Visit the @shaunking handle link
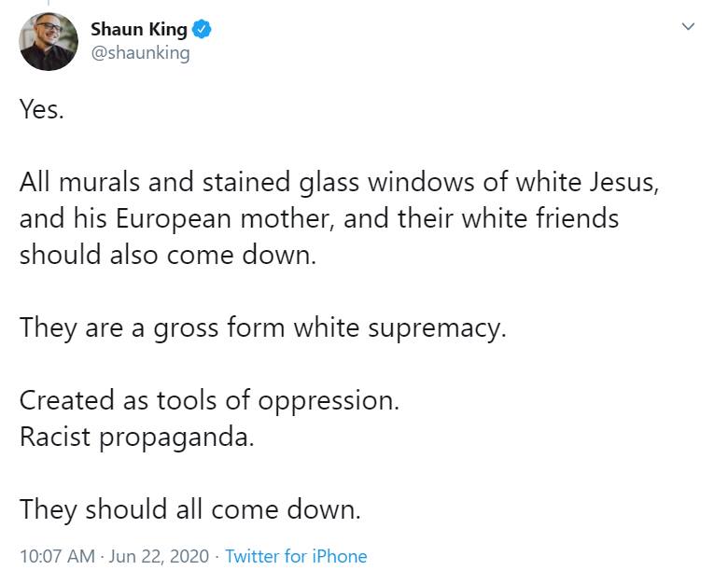 tap(140, 52)
